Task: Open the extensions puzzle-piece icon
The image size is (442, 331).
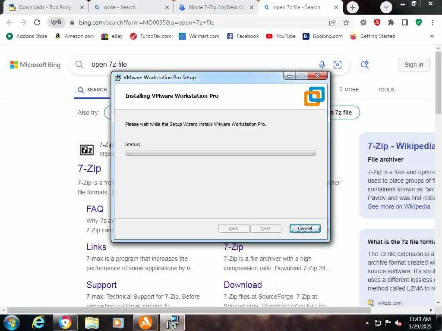Action: (391, 22)
